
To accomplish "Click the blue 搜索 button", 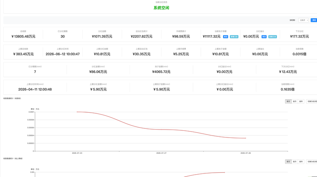I will pos(314,20).
